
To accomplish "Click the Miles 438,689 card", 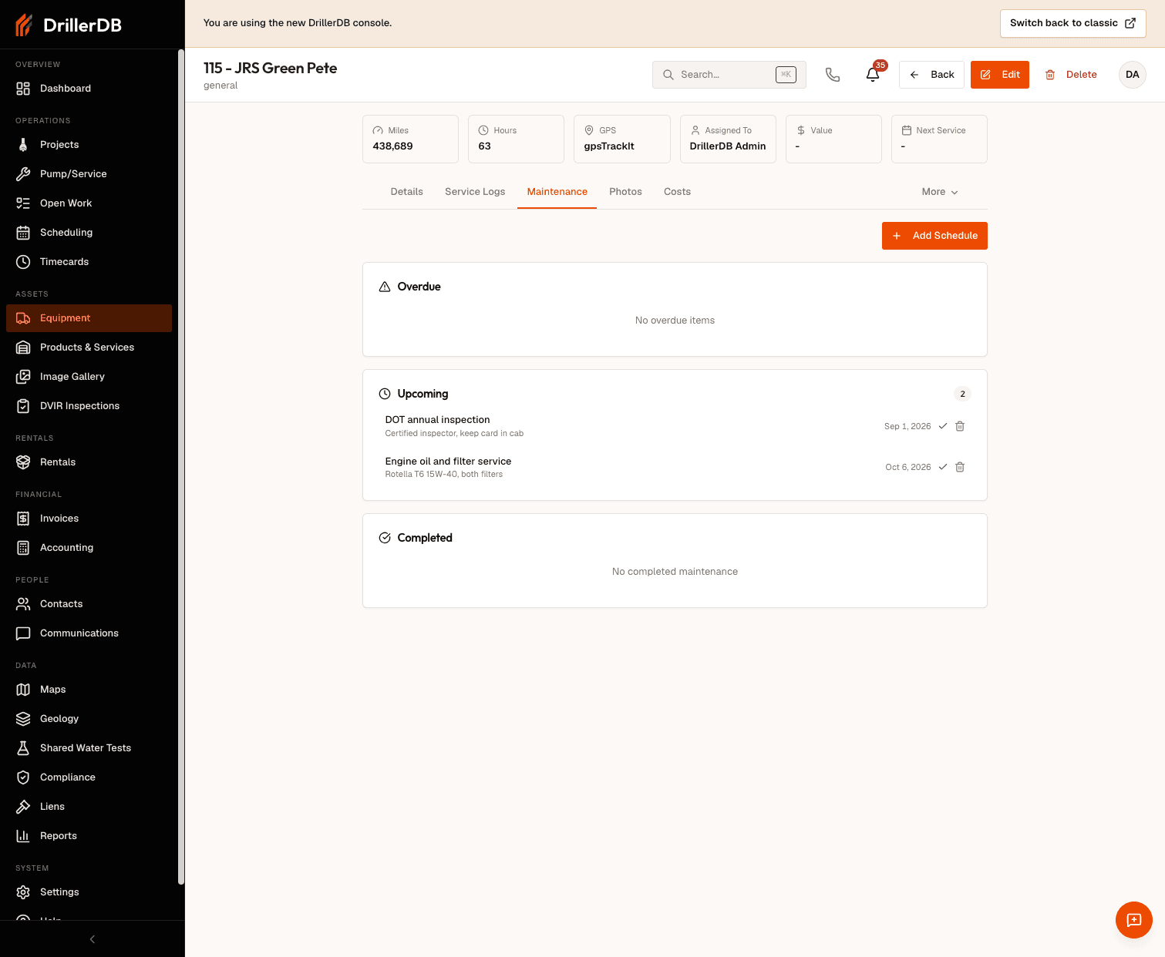I will click(410, 139).
